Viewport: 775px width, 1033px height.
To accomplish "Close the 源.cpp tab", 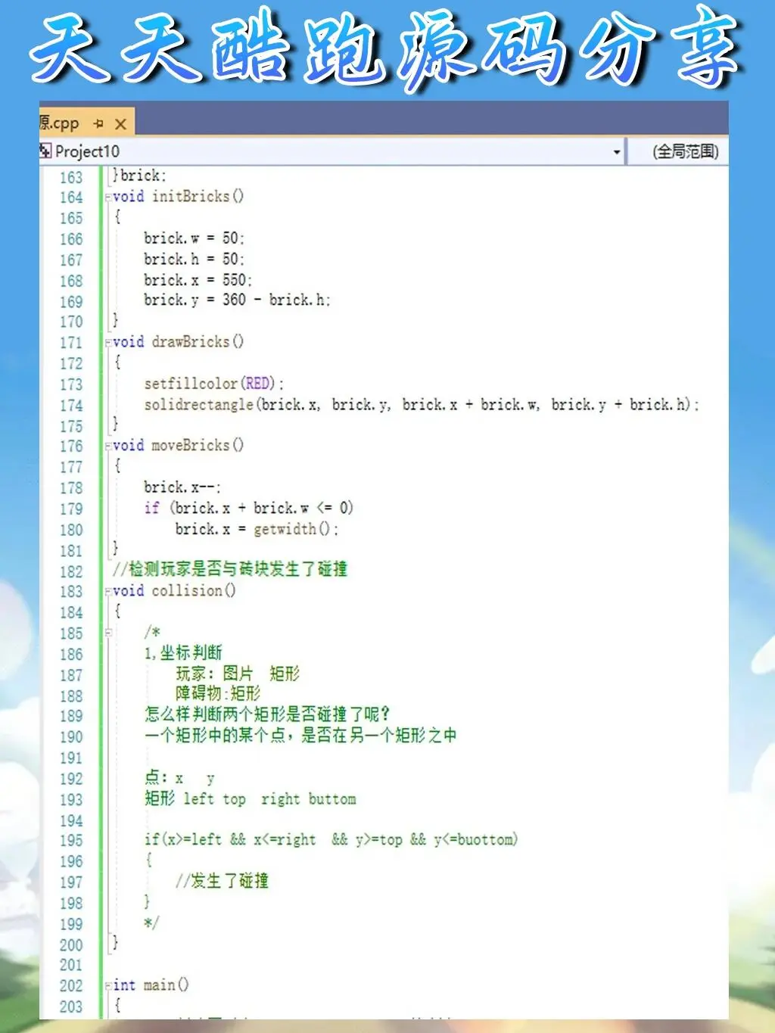I will pos(120,124).
